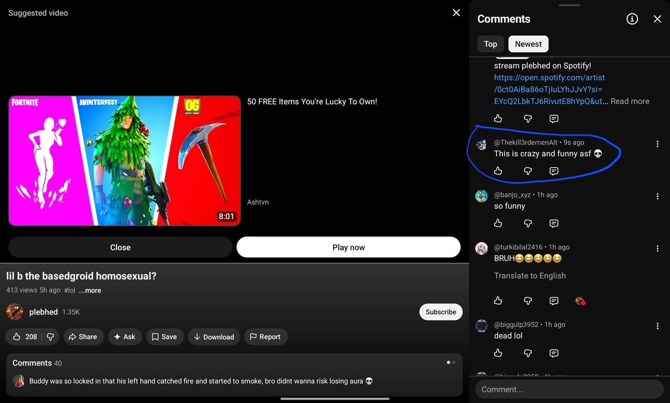Tap the bottom home gesture bar
The image size is (670, 403).
pos(335,399)
